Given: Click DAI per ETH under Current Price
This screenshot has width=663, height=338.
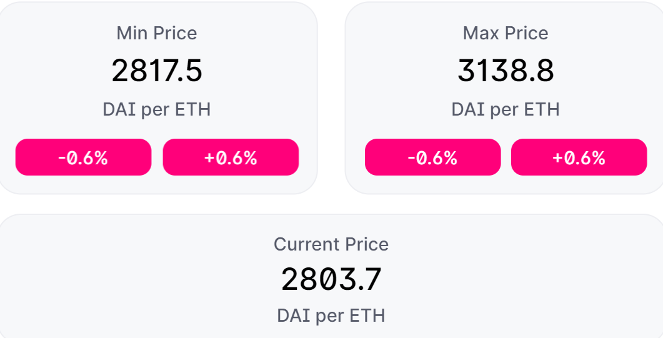Looking at the screenshot, I should 331,316.
